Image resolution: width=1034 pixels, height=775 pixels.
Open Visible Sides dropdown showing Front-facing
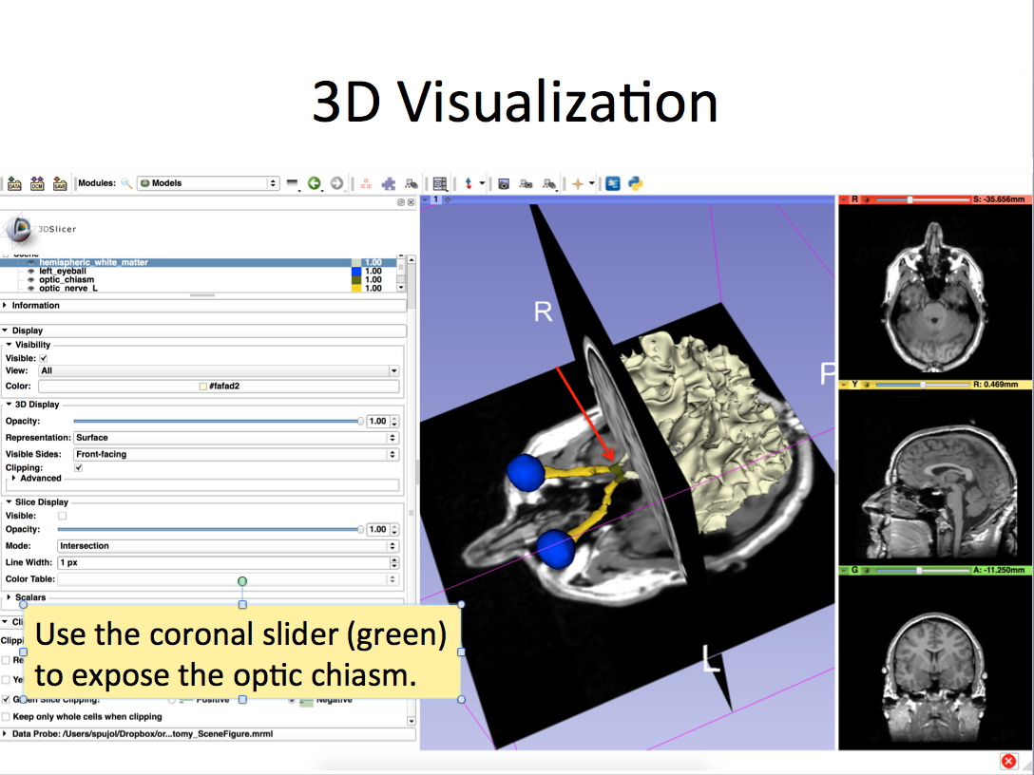click(x=236, y=454)
